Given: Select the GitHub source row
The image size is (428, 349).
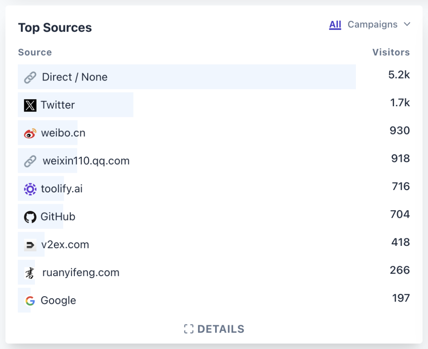Looking at the screenshot, I should 58,217.
